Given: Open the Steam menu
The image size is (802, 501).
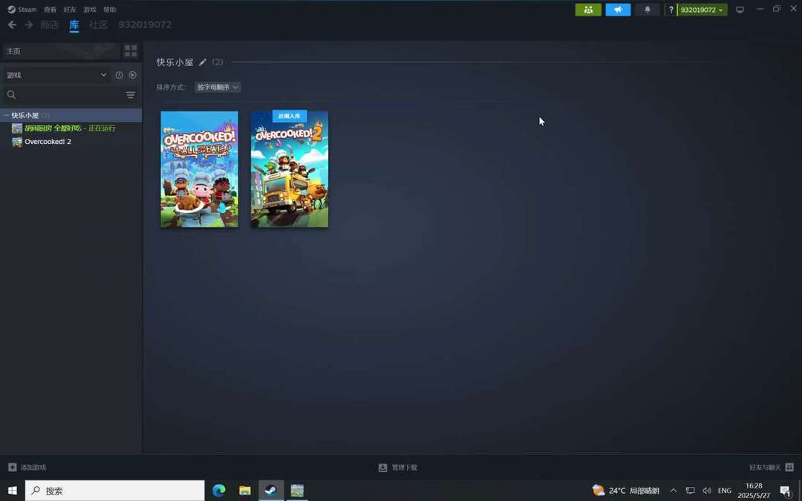Looking at the screenshot, I should click(27, 9).
